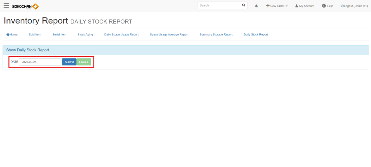Click the Sokochan logo

[25, 6]
